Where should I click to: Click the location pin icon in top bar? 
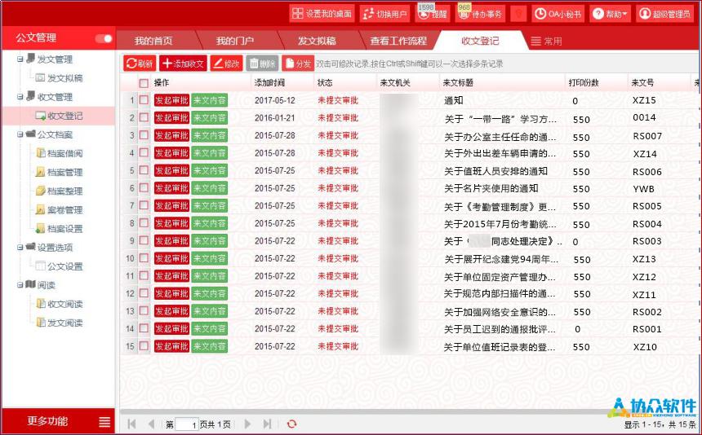pyautogui.click(x=518, y=14)
